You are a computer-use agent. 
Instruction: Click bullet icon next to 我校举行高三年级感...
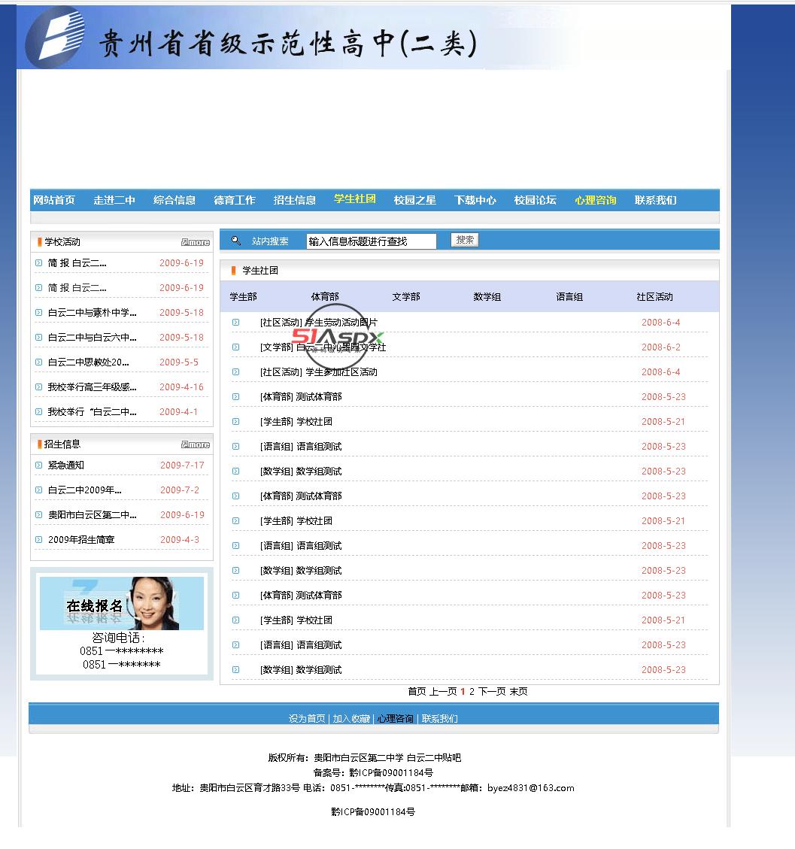[38, 387]
